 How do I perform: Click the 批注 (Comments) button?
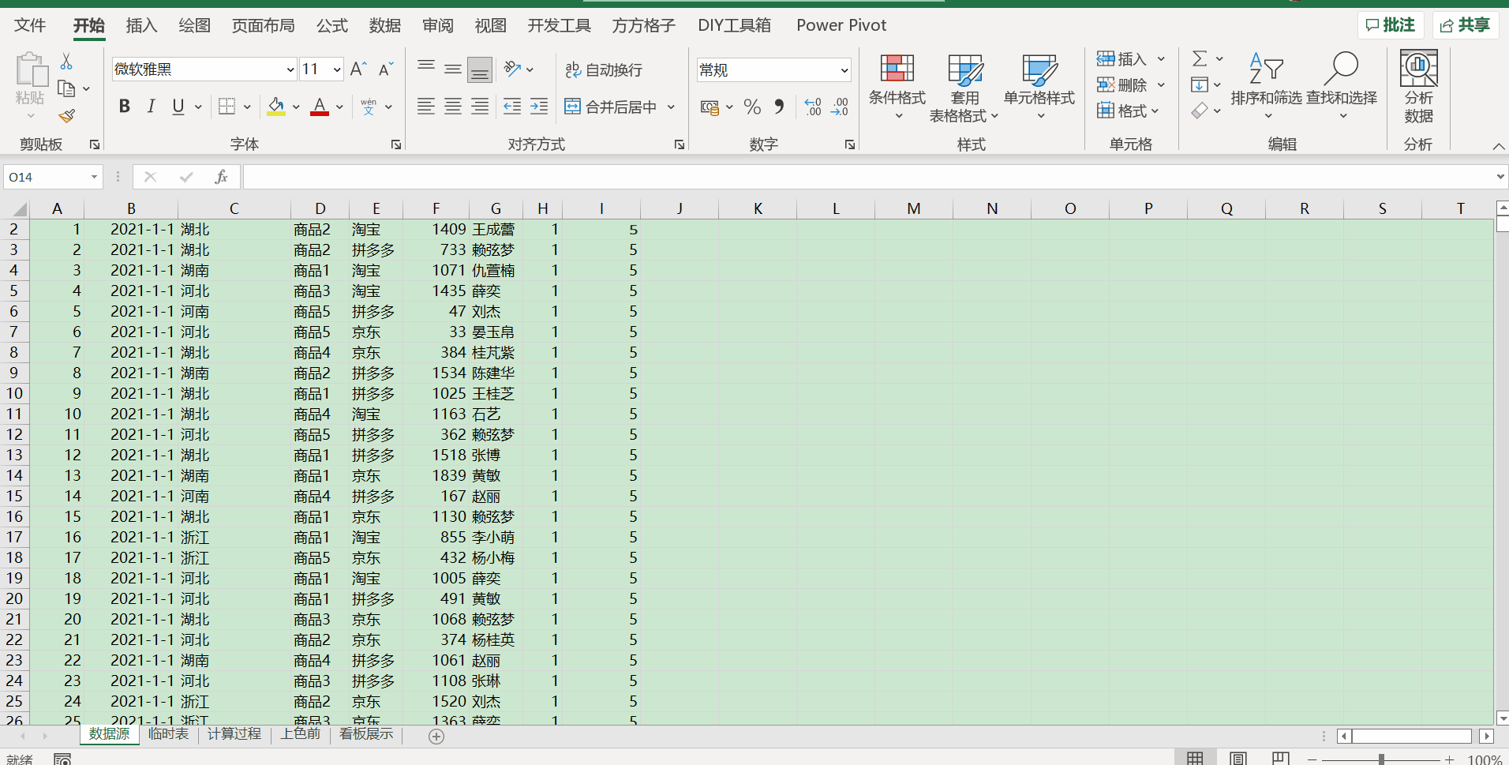click(x=1391, y=24)
